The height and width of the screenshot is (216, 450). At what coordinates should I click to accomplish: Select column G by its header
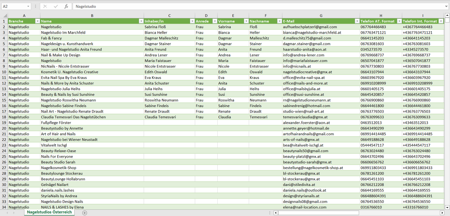coord(321,16)
